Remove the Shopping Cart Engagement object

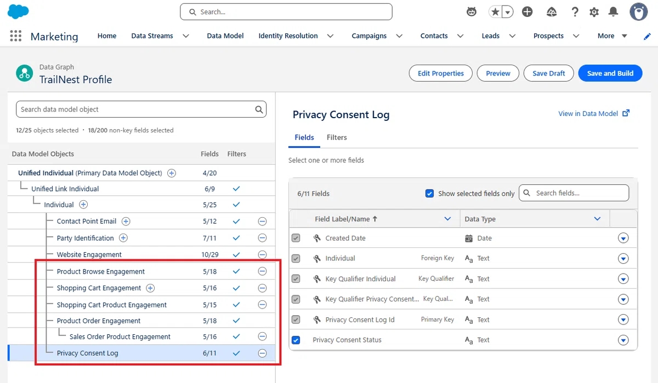tap(262, 288)
